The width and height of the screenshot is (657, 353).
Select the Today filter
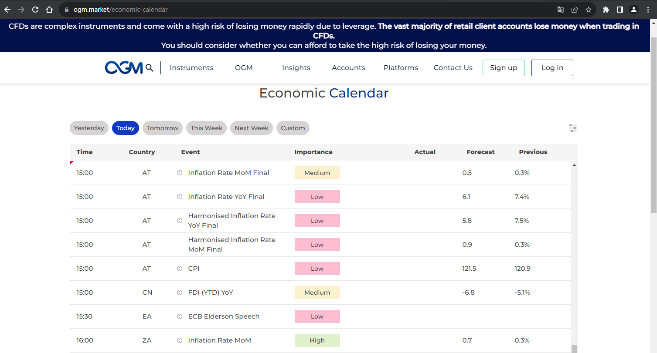[x=126, y=128]
